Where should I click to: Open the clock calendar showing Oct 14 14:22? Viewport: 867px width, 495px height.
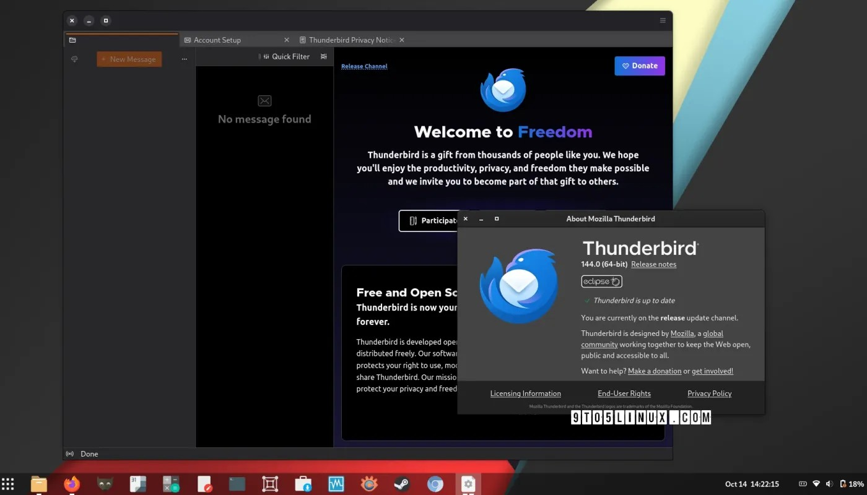coord(751,484)
